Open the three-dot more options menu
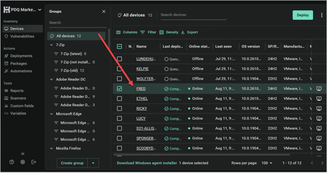Image resolution: width=327 pixels, height=173 pixels. [321, 15]
